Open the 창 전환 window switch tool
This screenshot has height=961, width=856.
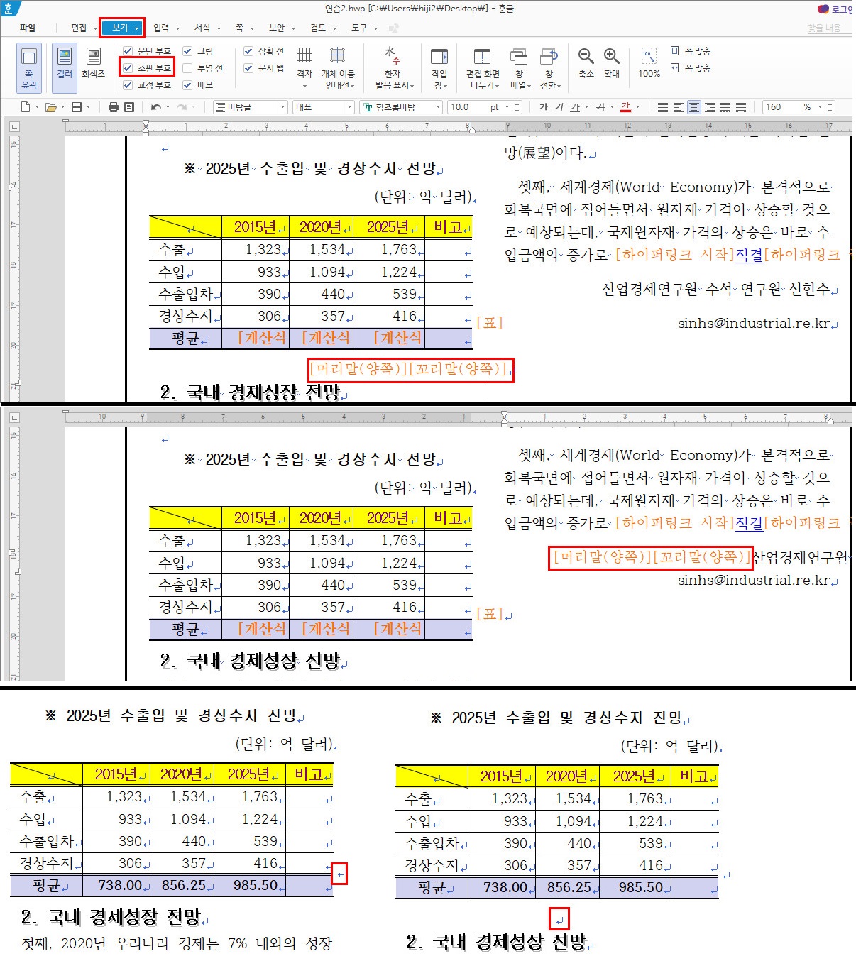[x=549, y=68]
